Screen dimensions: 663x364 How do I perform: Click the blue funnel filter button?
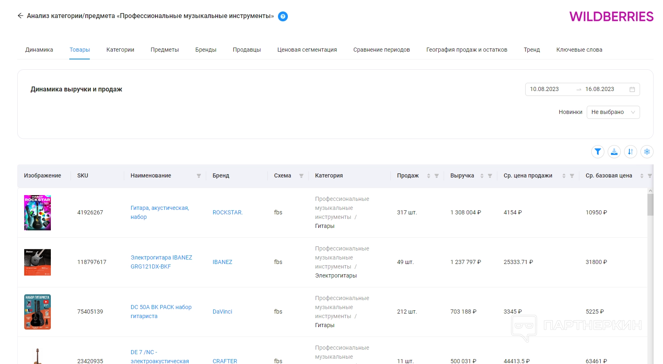click(597, 152)
